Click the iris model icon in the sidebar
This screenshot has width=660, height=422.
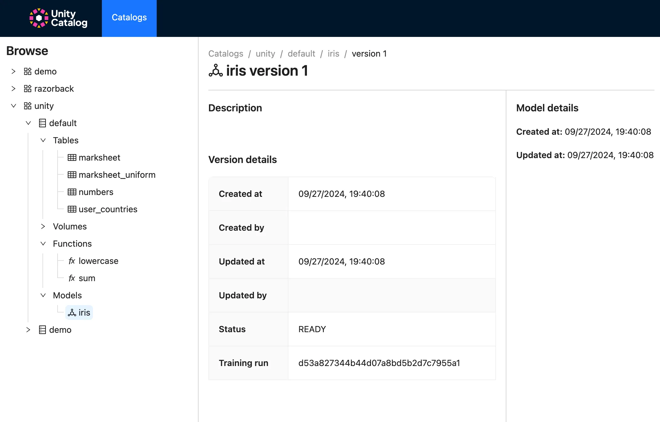pyautogui.click(x=72, y=313)
